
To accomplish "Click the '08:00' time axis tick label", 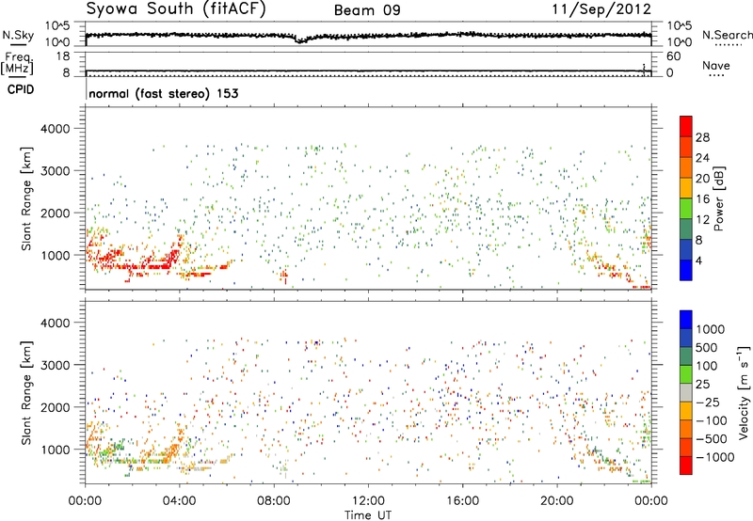I will click(274, 501).
